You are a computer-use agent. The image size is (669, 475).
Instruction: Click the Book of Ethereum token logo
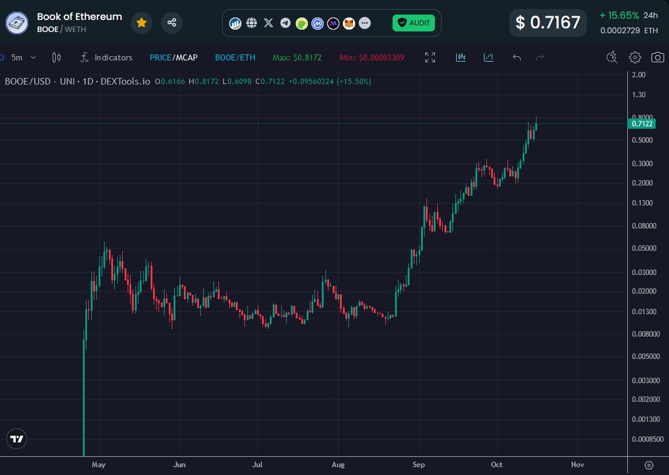(17, 22)
